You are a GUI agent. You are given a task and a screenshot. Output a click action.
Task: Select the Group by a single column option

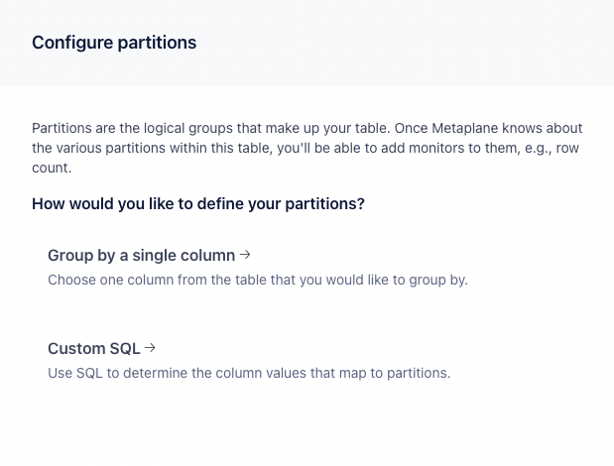tap(141, 256)
